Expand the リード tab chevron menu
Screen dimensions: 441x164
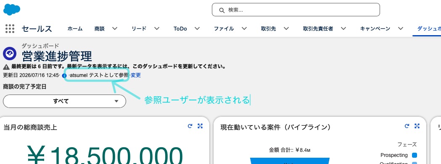tap(157, 28)
